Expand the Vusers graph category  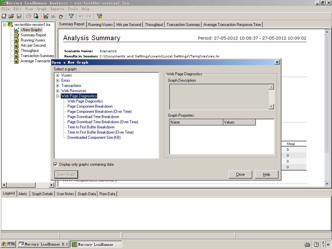tap(58, 75)
